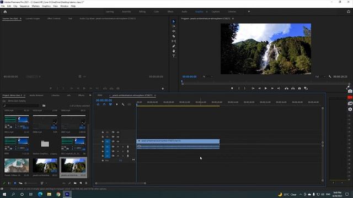Delete selected item with trash icon in Project panel

(86, 183)
